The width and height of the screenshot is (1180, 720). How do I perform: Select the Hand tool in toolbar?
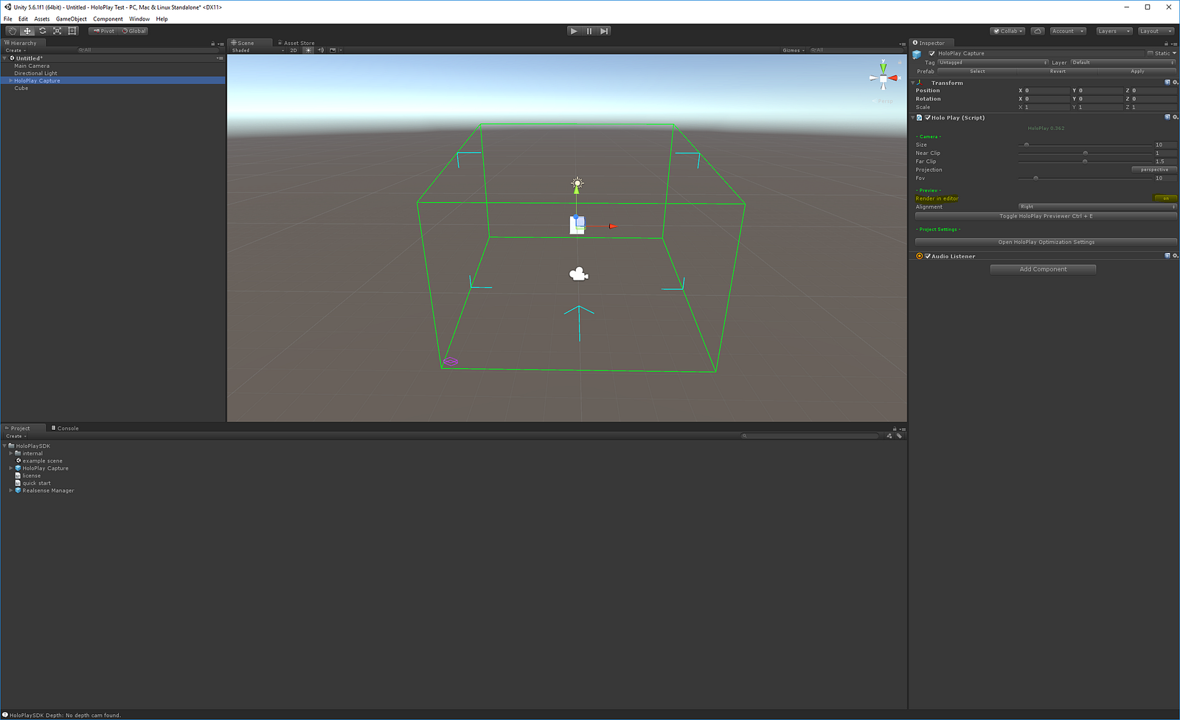click(13, 31)
